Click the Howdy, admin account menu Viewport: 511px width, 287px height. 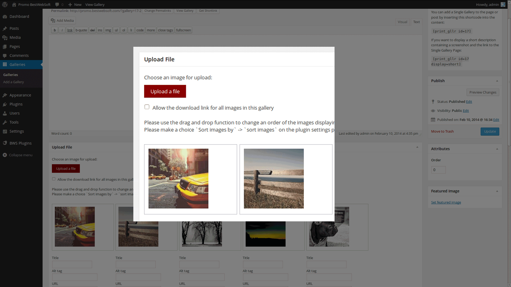pyautogui.click(x=491, y=5)
